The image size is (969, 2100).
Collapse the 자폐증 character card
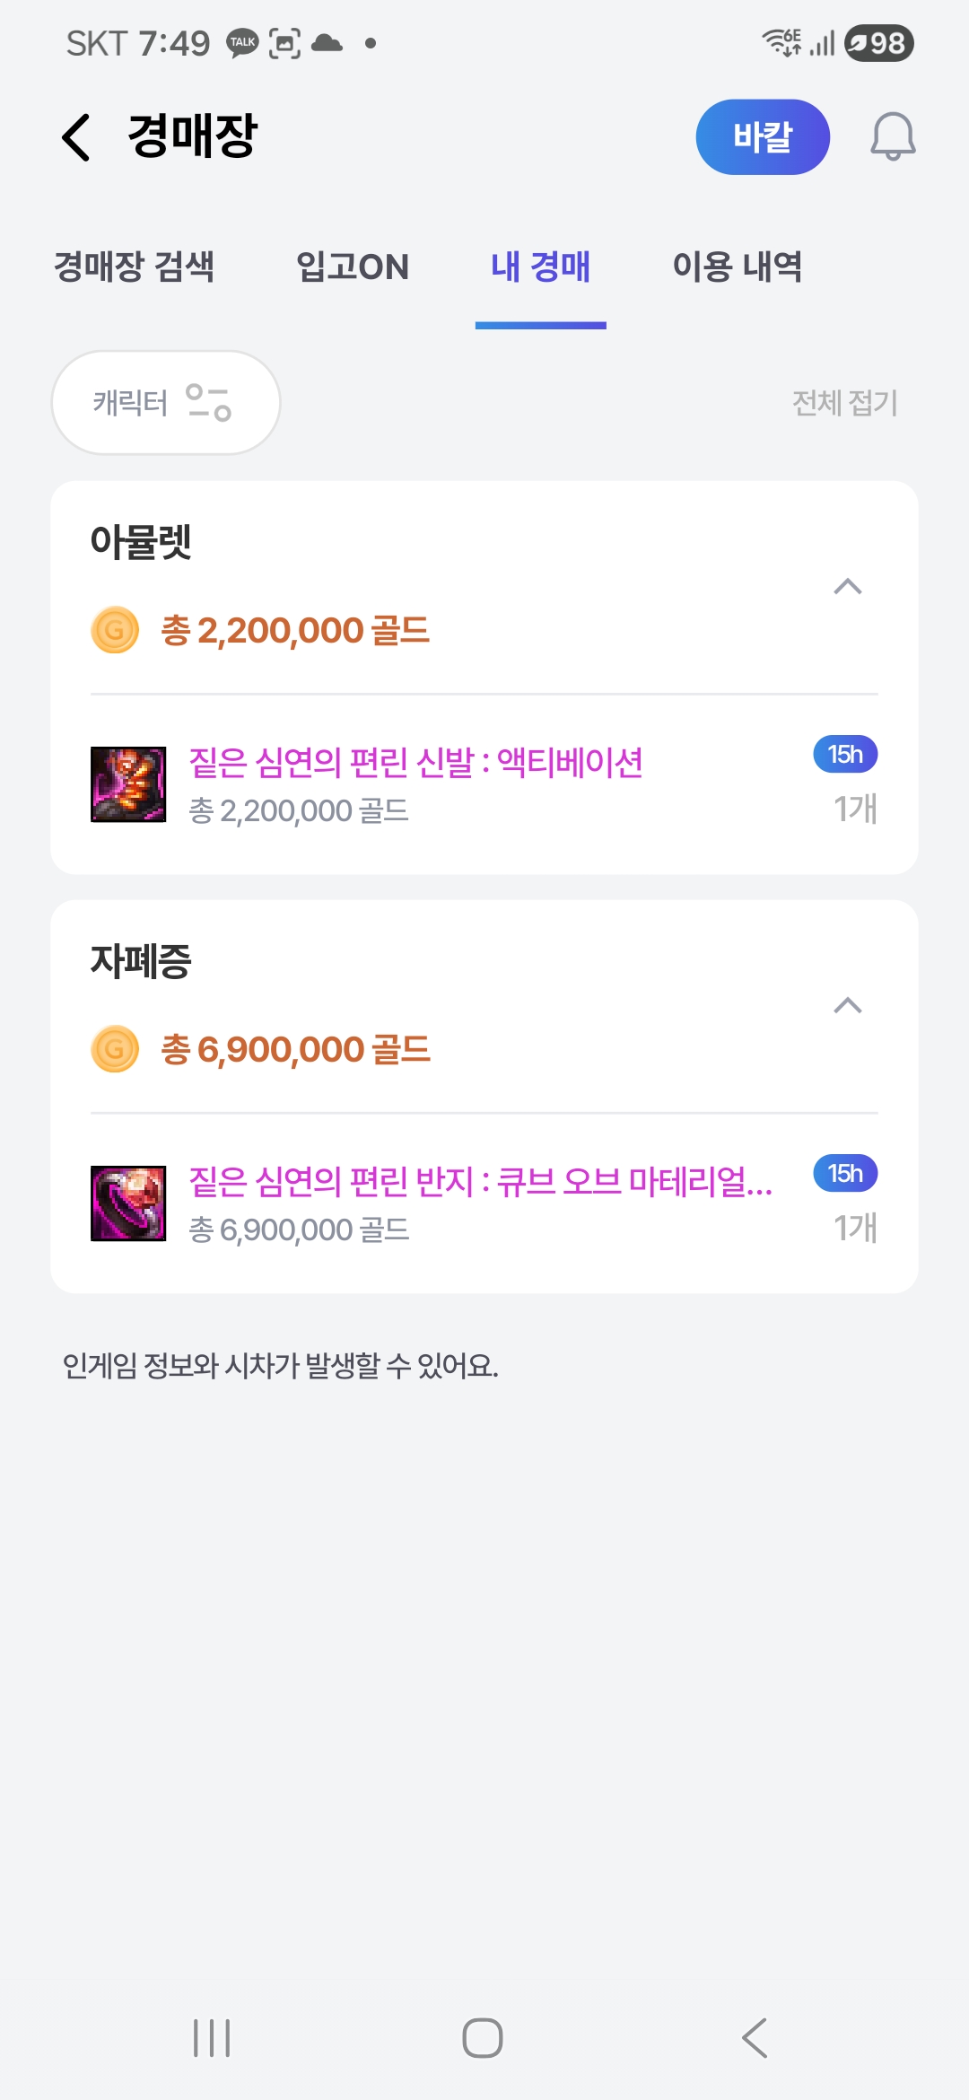click(848, 1006)
